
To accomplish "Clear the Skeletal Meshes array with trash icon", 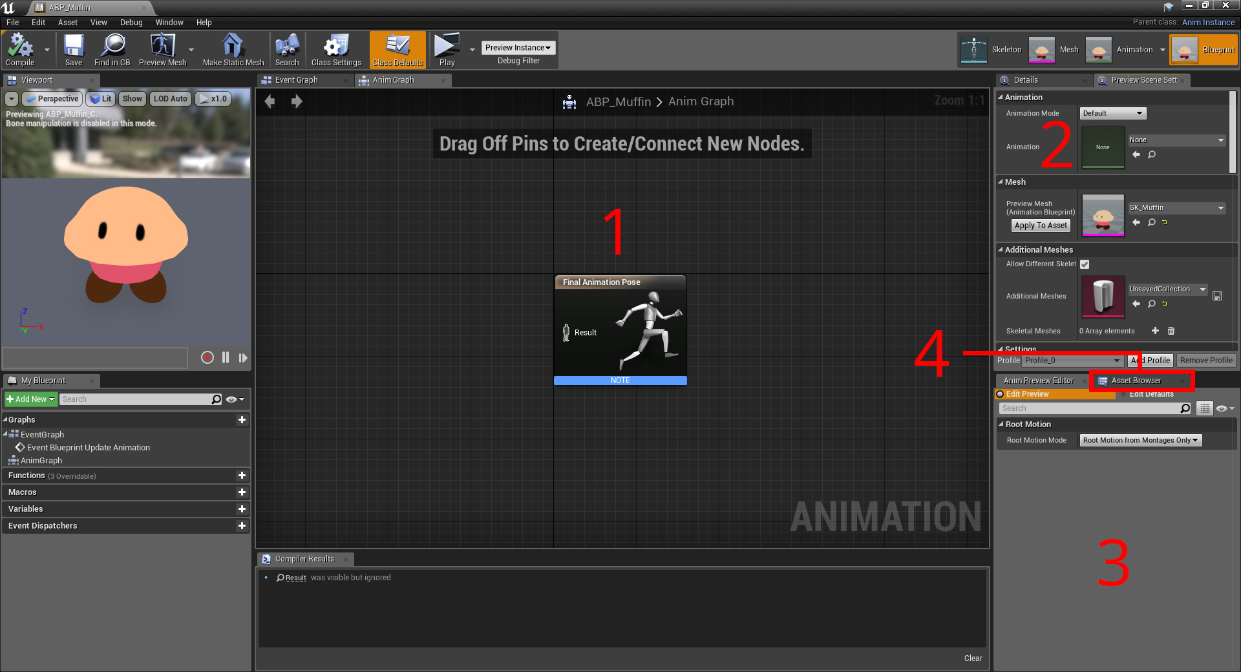I will [1171, 331].
